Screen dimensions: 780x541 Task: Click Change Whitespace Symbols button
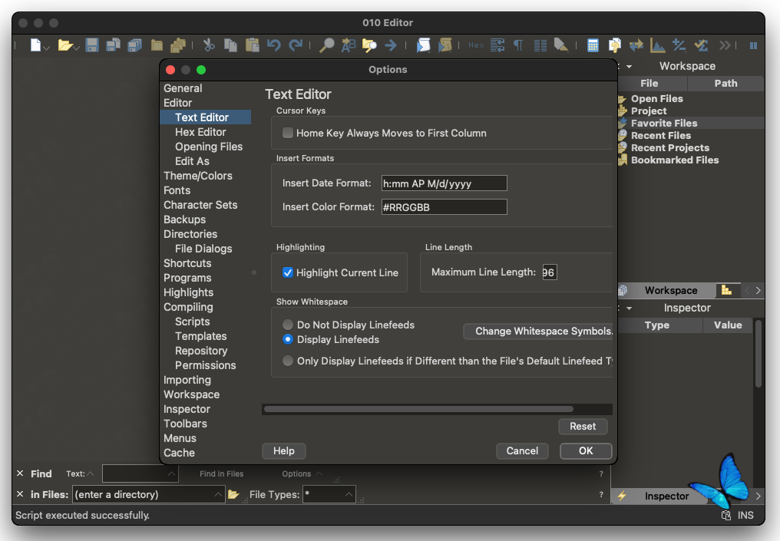click(538, 332)
